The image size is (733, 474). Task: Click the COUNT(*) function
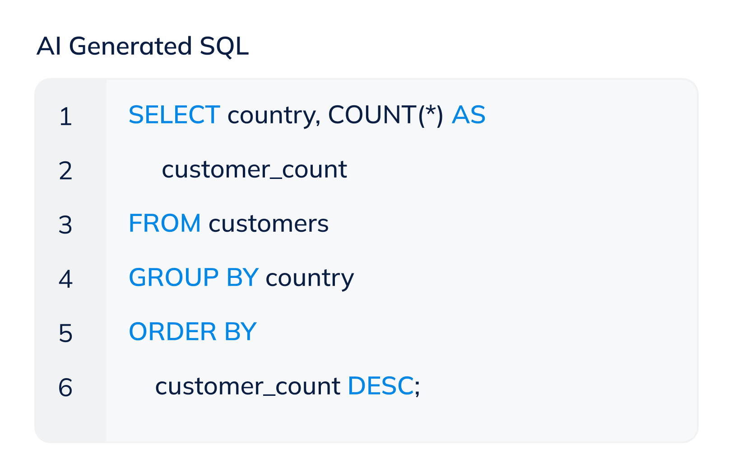tap(385, 115)
